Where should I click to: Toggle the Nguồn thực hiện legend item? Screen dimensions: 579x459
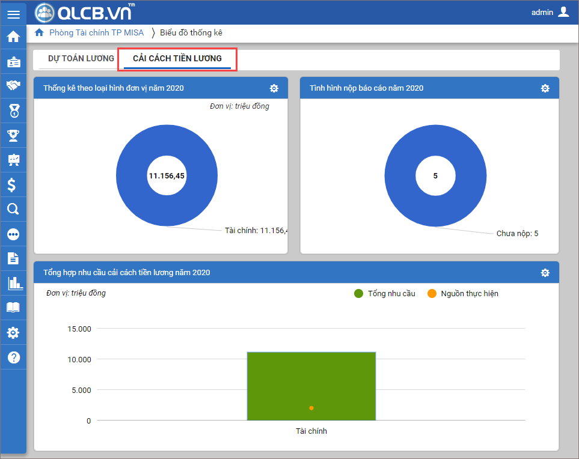coord(462,294)
